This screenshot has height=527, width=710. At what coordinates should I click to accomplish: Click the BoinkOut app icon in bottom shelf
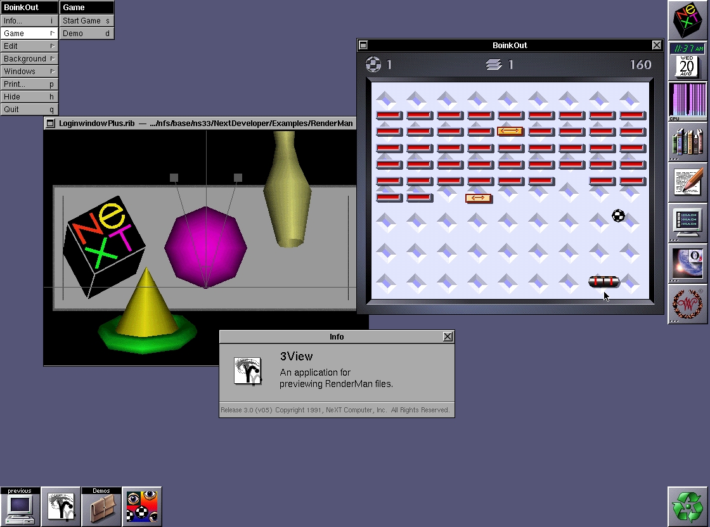click(142, 507)
